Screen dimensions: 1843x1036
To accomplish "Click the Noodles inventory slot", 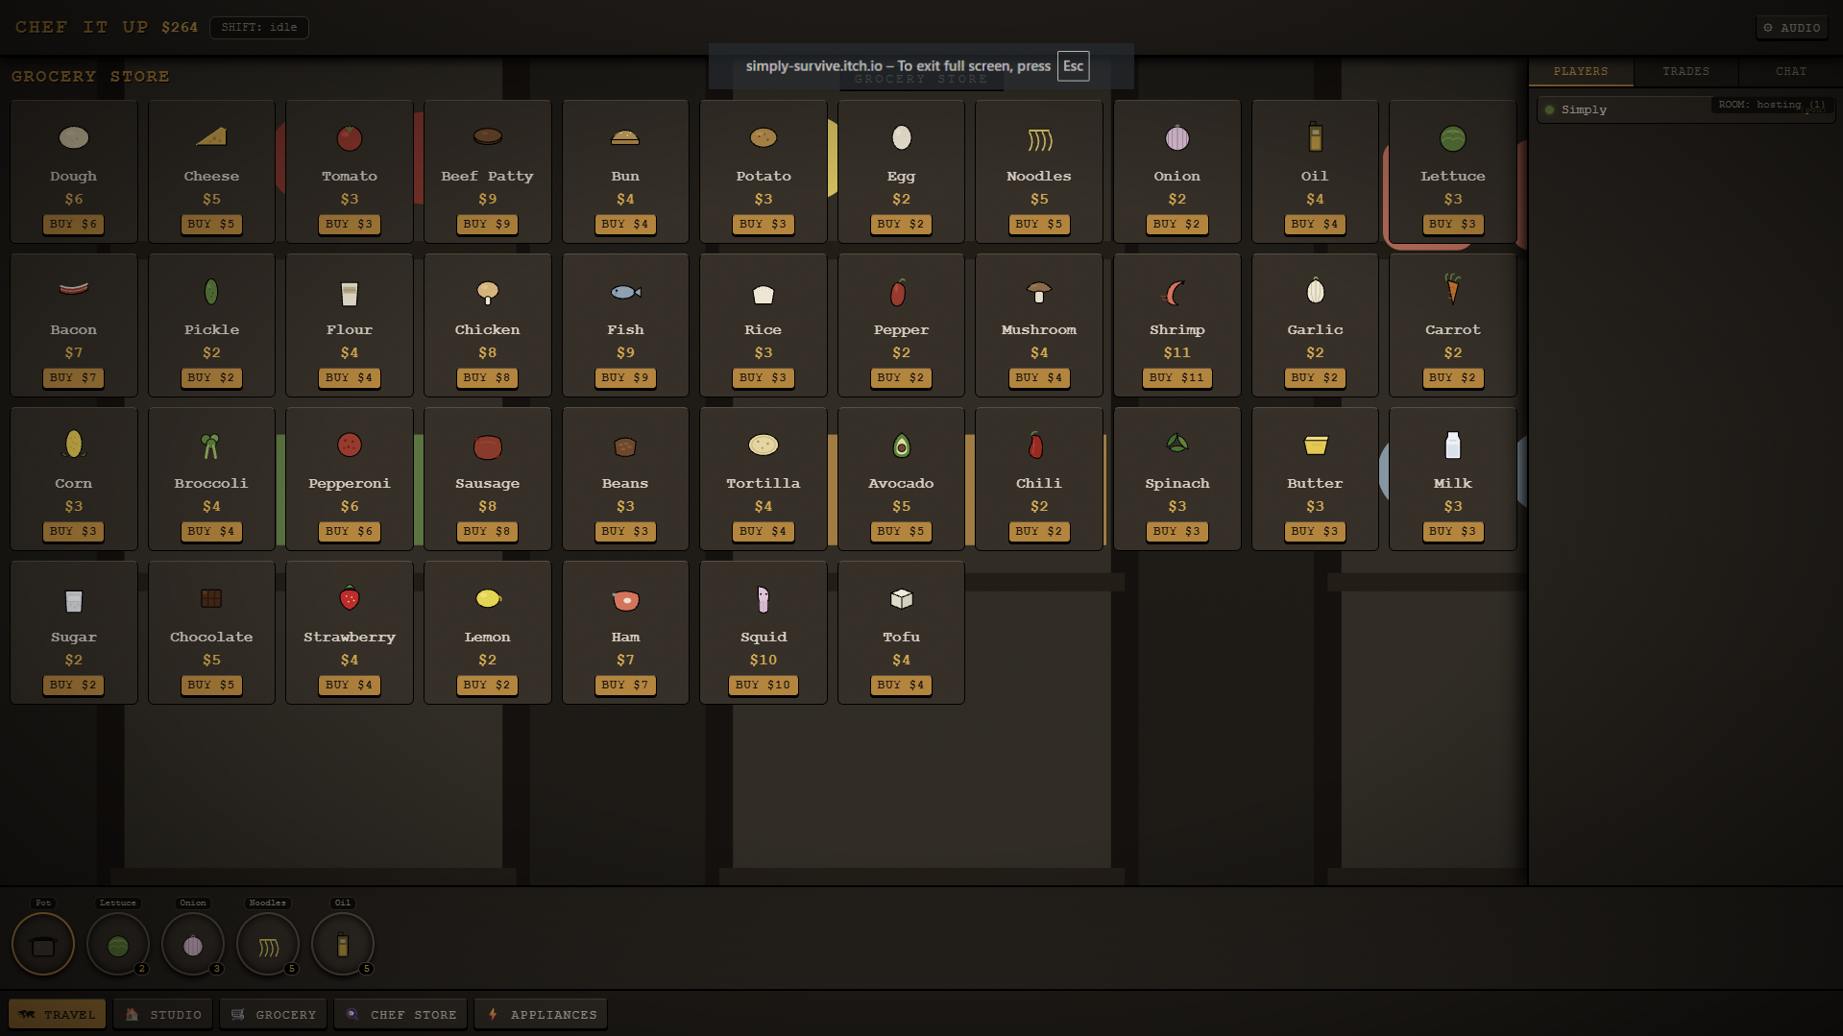I will pyautogui.click(x=268, y=945).
